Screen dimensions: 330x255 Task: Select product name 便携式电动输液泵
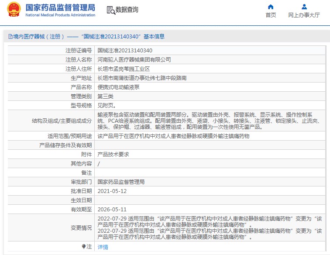tap(118, 87)
